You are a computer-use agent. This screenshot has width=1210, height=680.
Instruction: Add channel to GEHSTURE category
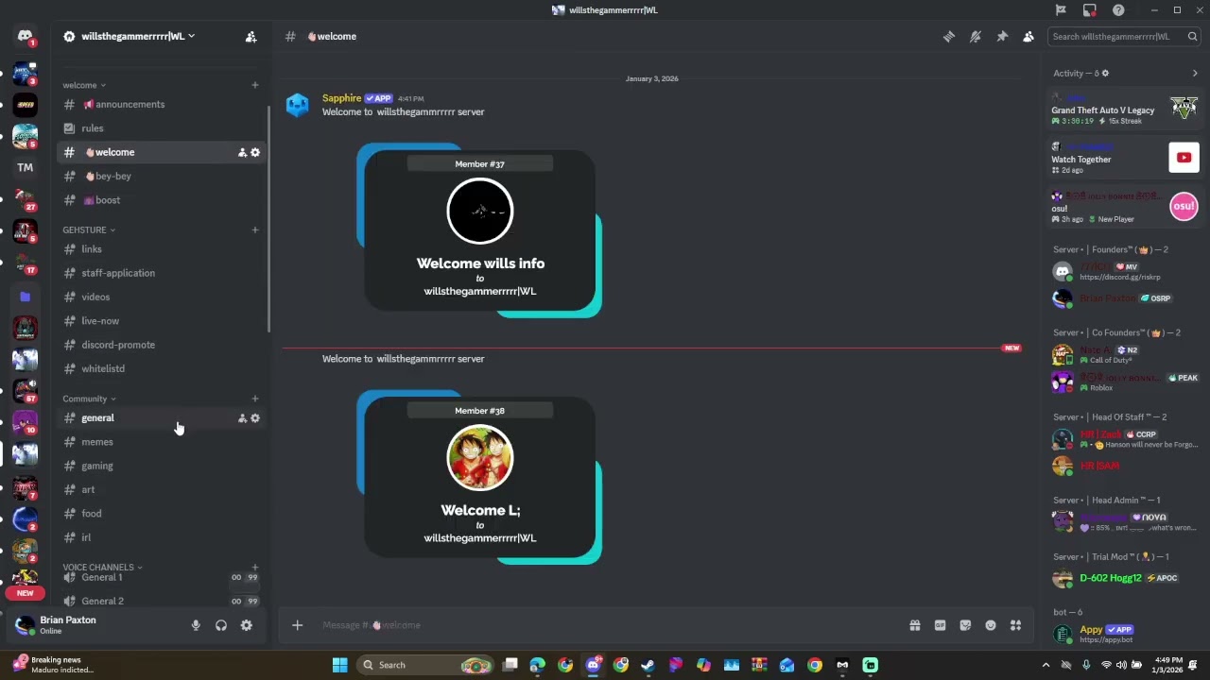coord(254,229)
